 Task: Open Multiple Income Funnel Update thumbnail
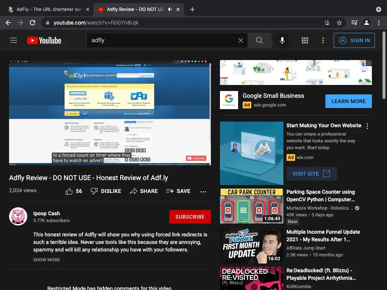(x=251, y=246)
